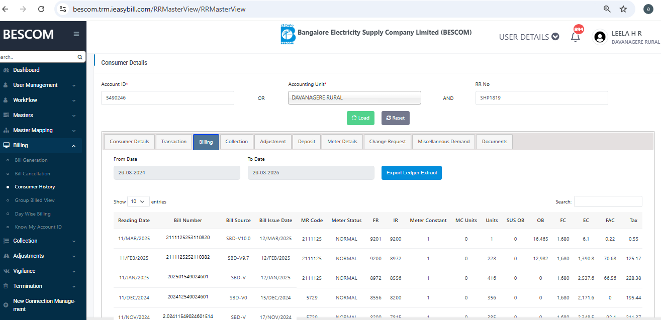Switch to the Consumer Details tab
Viewport: 661px width, 320px height.
pos(129,142)
